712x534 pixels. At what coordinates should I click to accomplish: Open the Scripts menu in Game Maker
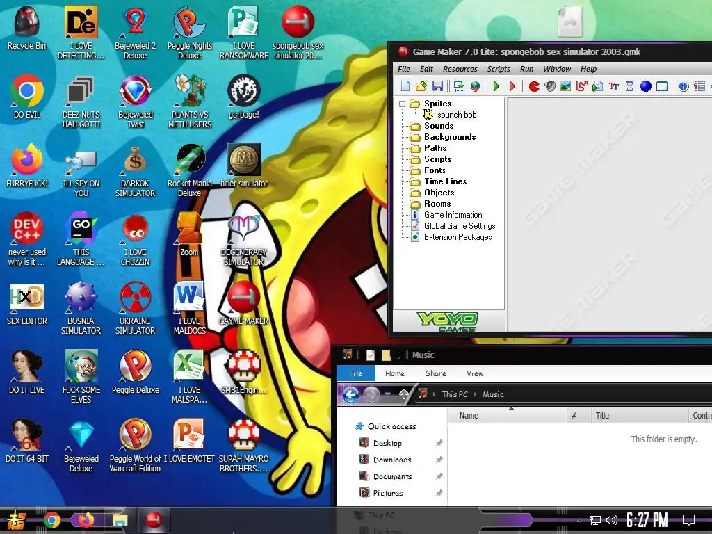coord(499,69)
